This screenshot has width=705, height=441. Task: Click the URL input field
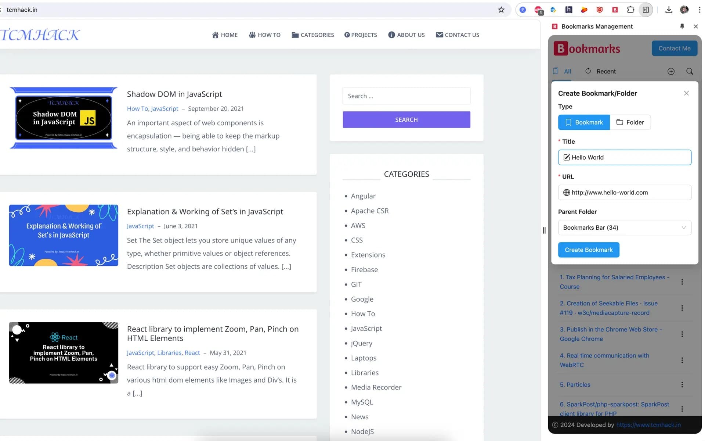[625, 193]
